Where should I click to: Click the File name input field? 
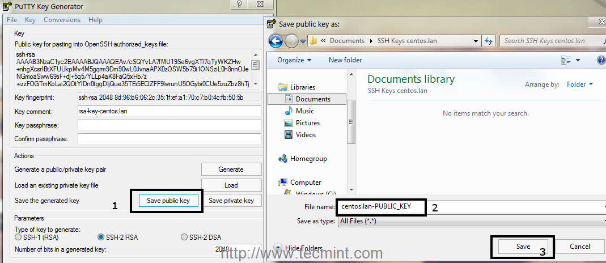[472, 207]
